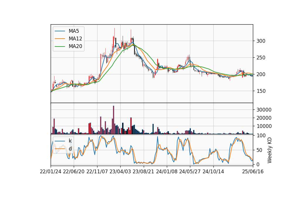Screen dimensions: 281x202
Task: Click the 23/08/21 date label
Action: (x=143, y=172)
